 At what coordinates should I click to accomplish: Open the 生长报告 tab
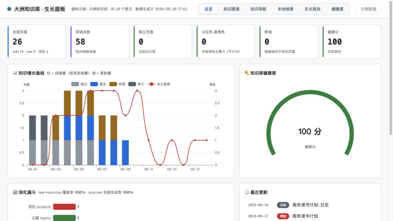313,9
